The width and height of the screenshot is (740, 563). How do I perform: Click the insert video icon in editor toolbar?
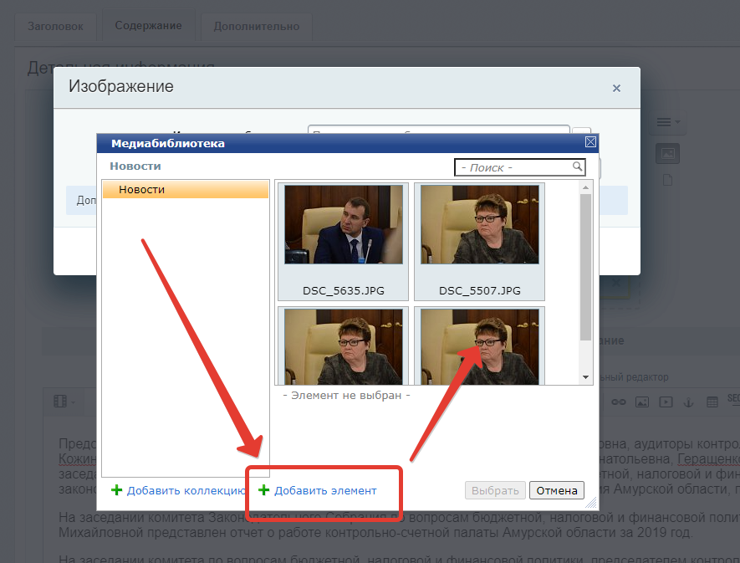pos(666,402)
